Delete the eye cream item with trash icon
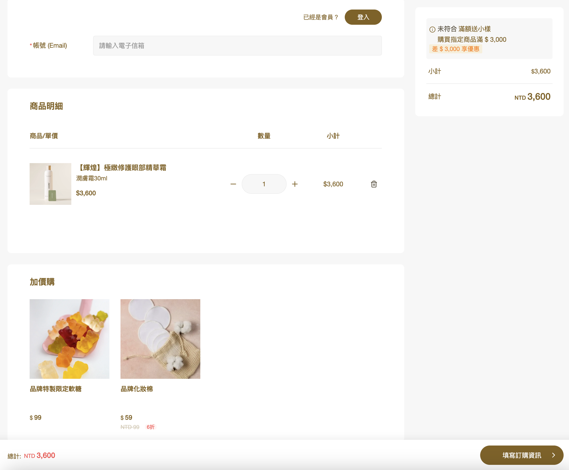 (x=374, y=184)
